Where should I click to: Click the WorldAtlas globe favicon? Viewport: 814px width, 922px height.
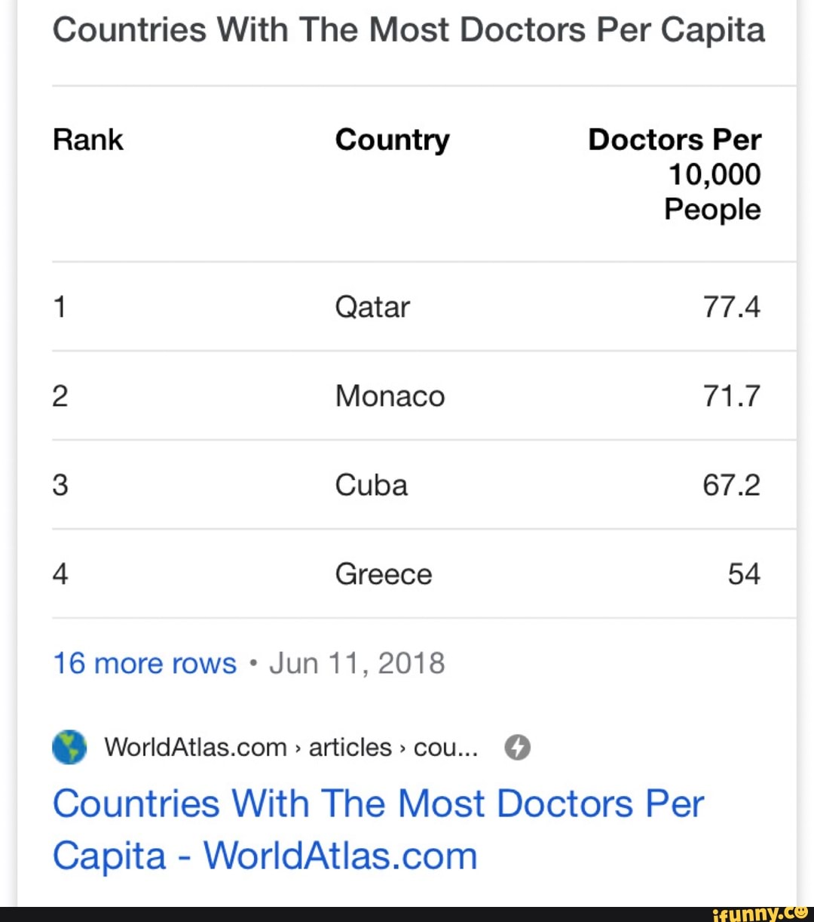69,748
